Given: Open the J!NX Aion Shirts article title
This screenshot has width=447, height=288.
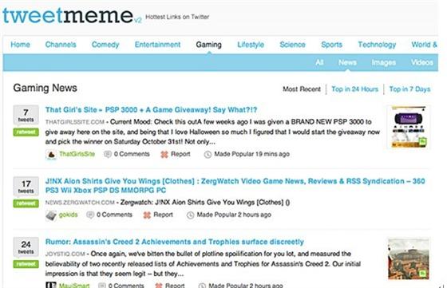Looking at the screenshot, I should tap(235, 185).
